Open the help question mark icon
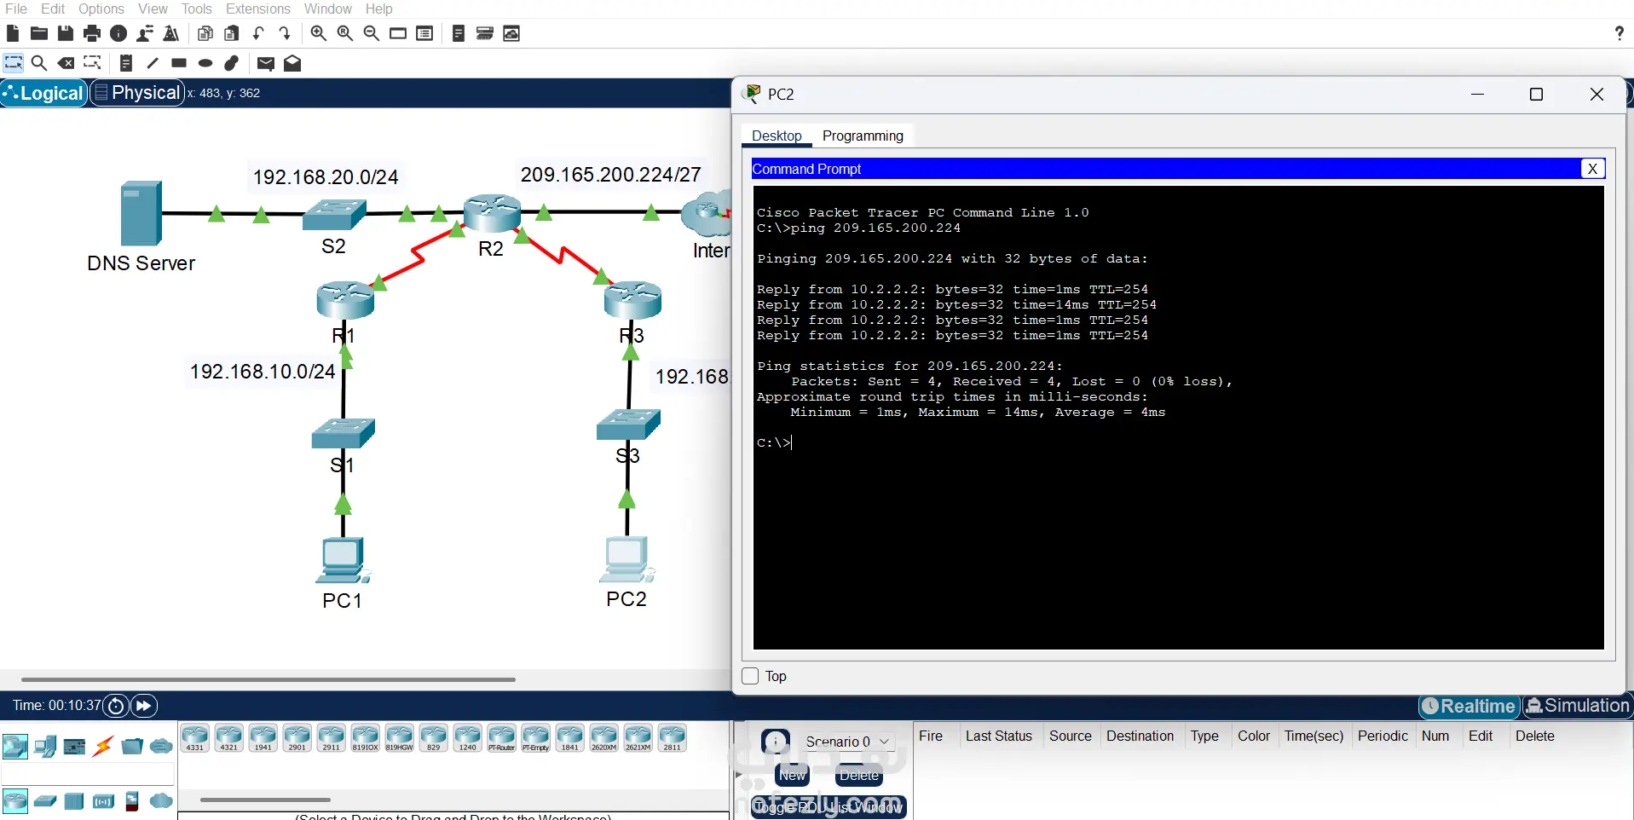This screenshot has height=820, width=1634. point(1619,33)
